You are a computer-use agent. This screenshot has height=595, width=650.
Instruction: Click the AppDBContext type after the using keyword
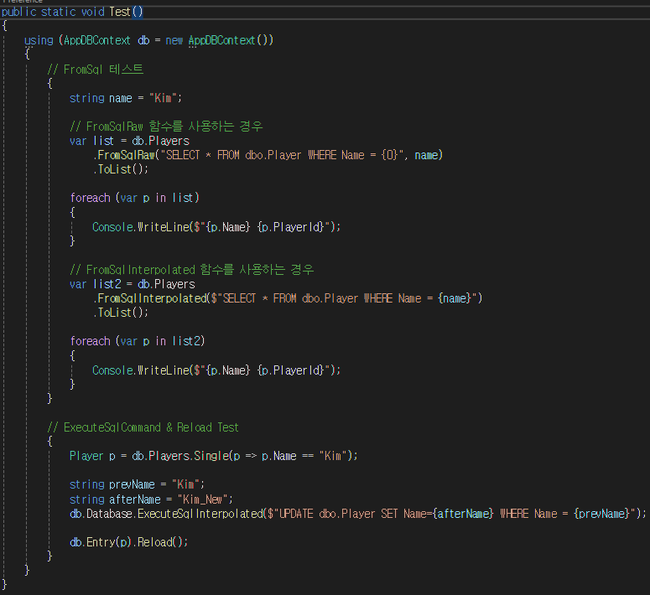pos(97,40)
